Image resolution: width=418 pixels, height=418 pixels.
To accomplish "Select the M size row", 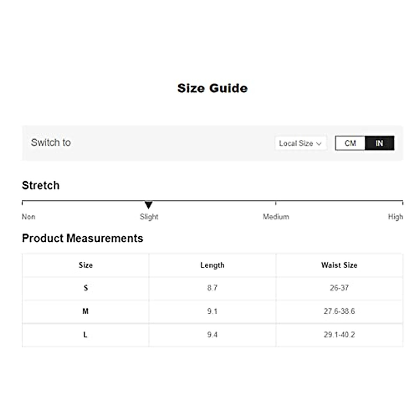I will click(85, 311).
